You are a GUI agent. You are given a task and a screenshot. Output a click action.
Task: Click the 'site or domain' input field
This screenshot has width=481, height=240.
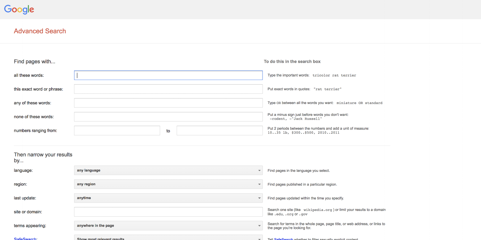168,212
